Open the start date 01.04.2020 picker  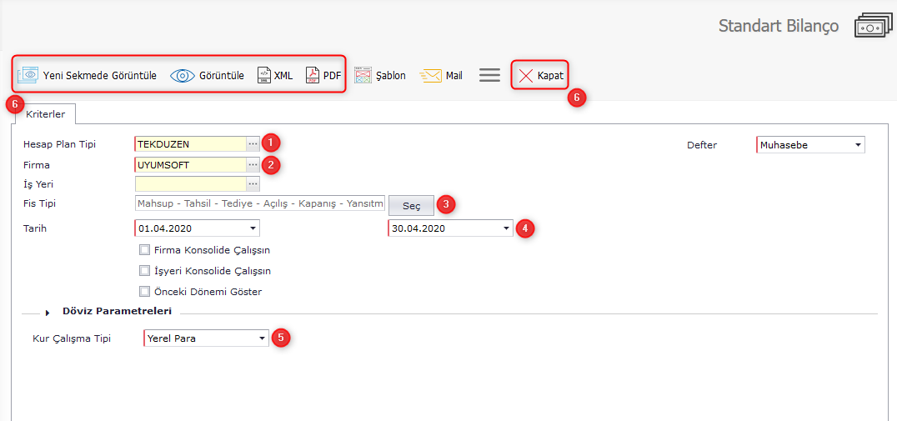pos(253,228)
